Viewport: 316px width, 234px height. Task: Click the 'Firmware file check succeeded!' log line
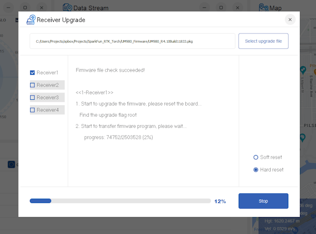coord(110,70)
